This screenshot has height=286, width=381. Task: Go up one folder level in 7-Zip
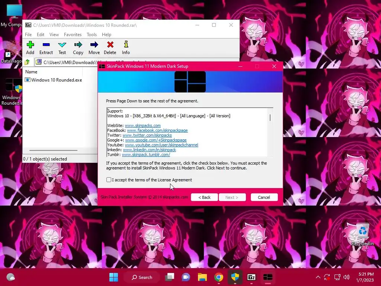tap(27, 62)
